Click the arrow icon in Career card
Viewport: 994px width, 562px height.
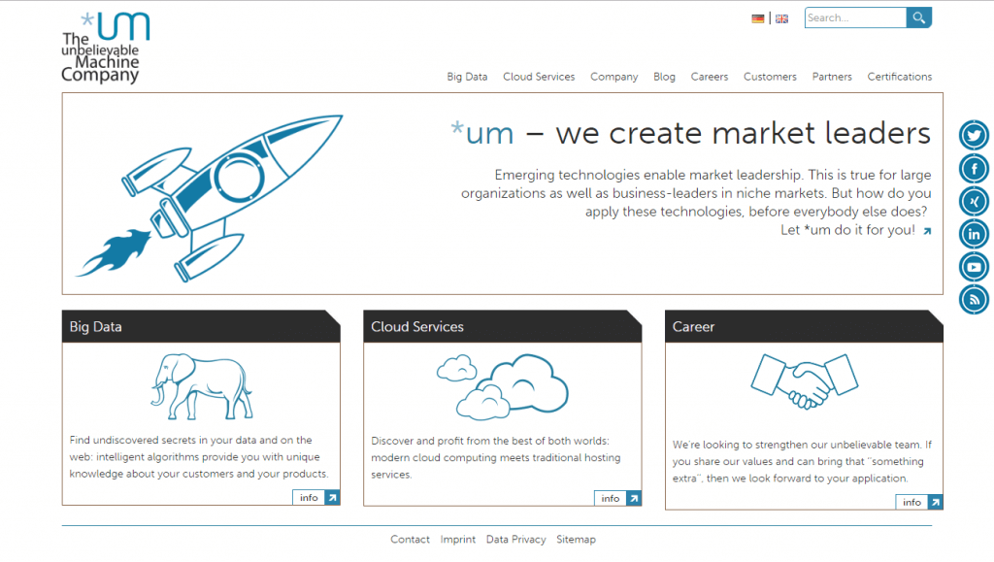click(x=935, y=502)
